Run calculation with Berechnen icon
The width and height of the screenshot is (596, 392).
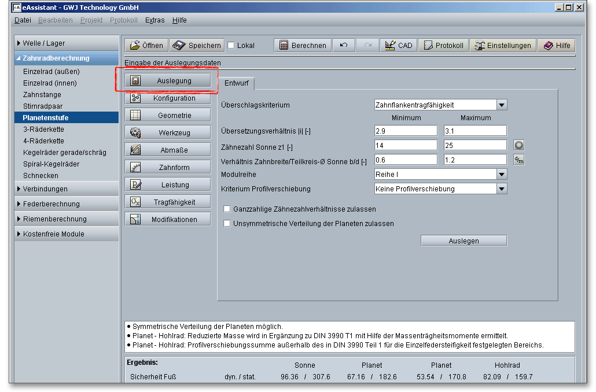(x=284, y=46)
